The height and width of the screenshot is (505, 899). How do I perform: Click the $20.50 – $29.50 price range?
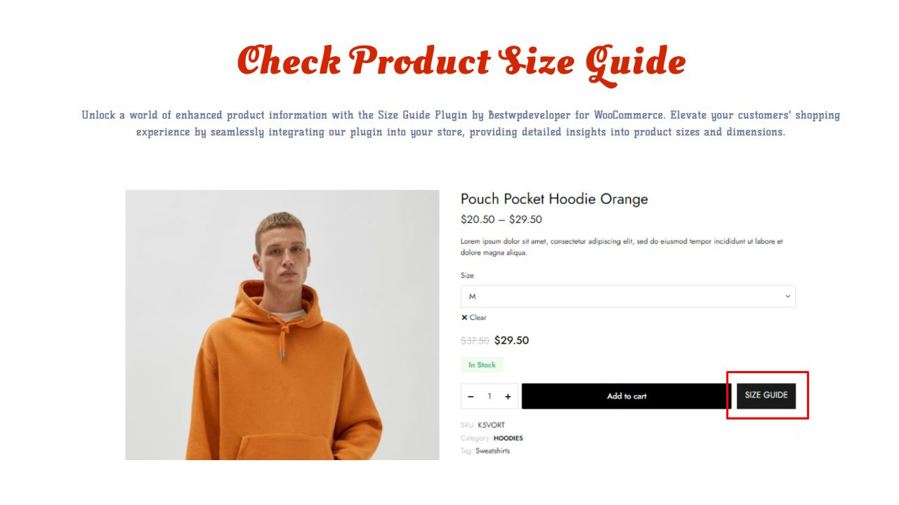[501, 220]
